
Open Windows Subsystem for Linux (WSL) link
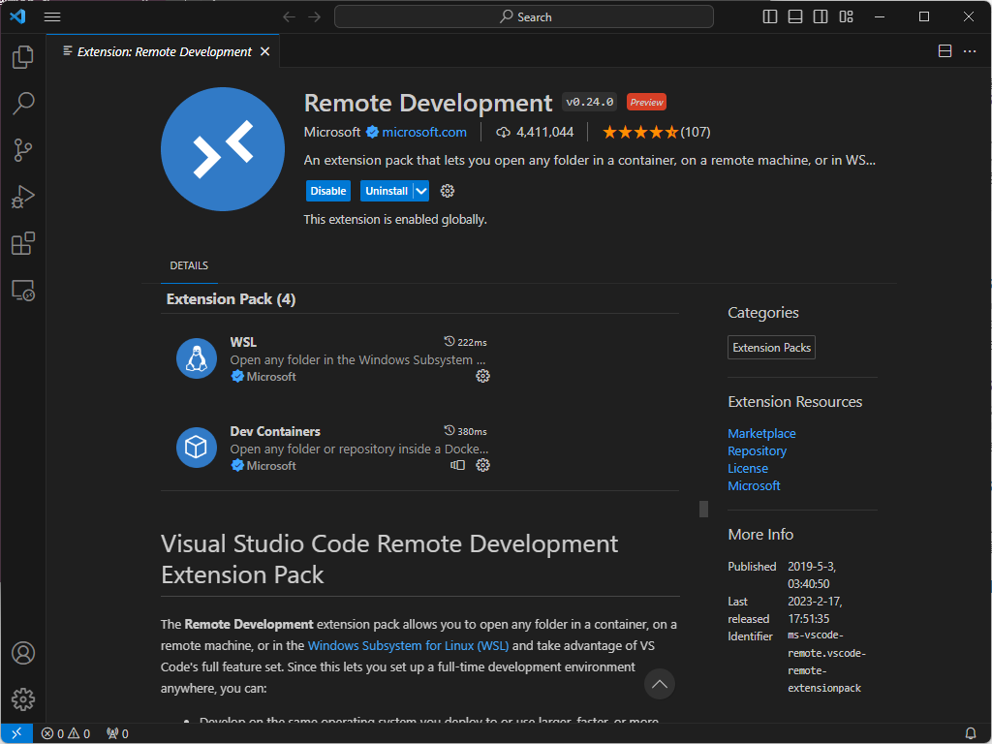[408, 646]
